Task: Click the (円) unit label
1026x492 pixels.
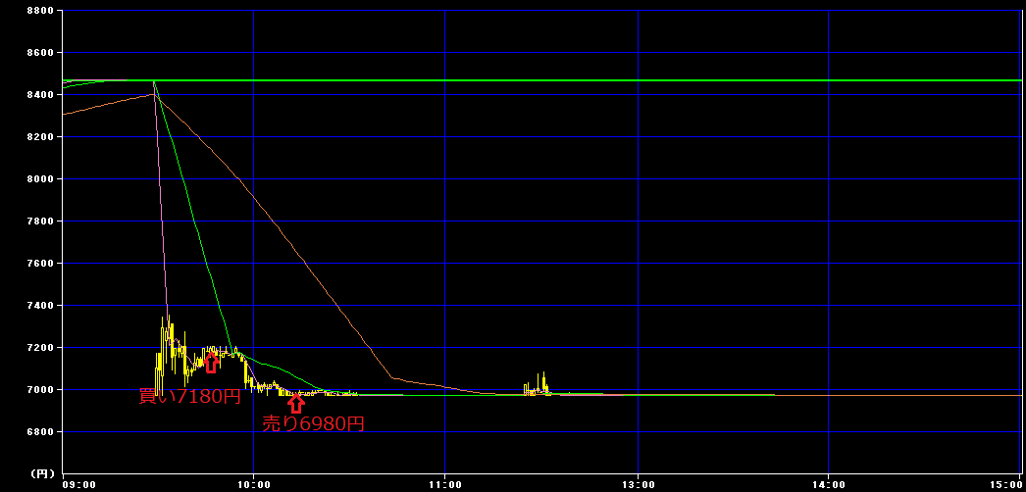Action: point(43,472)
